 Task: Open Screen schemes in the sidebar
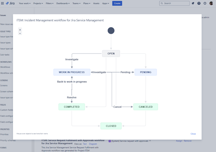tap(6, 91)
